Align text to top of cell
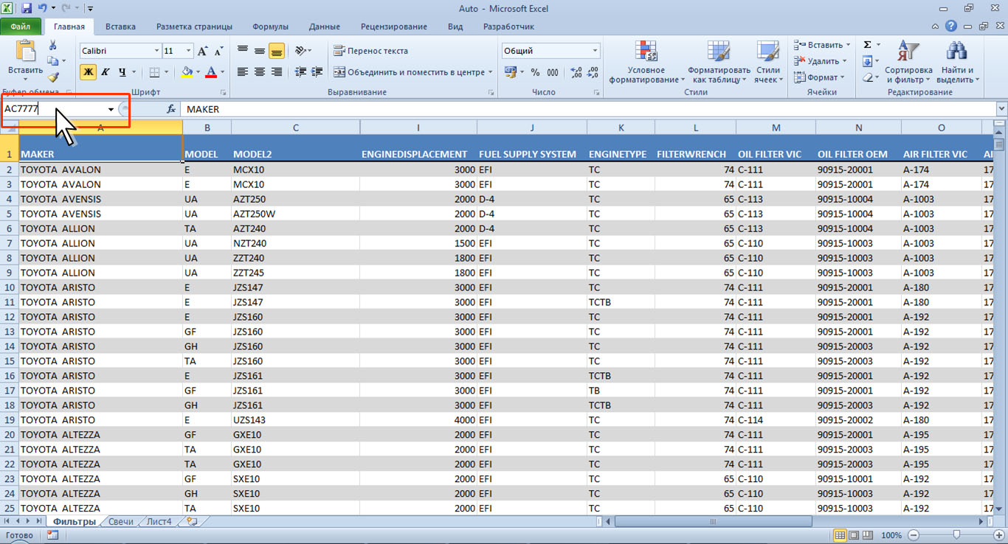 (243, 51)
